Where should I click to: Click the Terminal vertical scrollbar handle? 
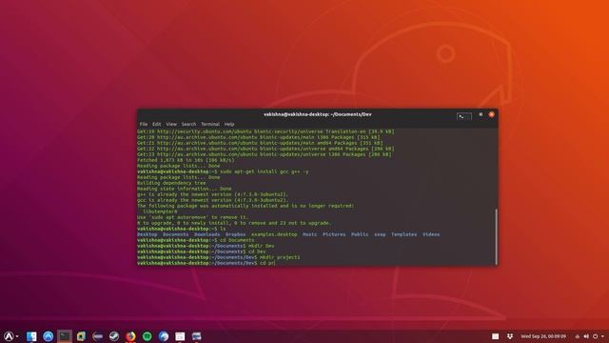point(496,236)
